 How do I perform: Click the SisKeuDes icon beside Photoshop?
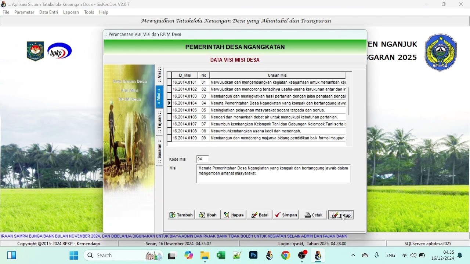(270, 255)
